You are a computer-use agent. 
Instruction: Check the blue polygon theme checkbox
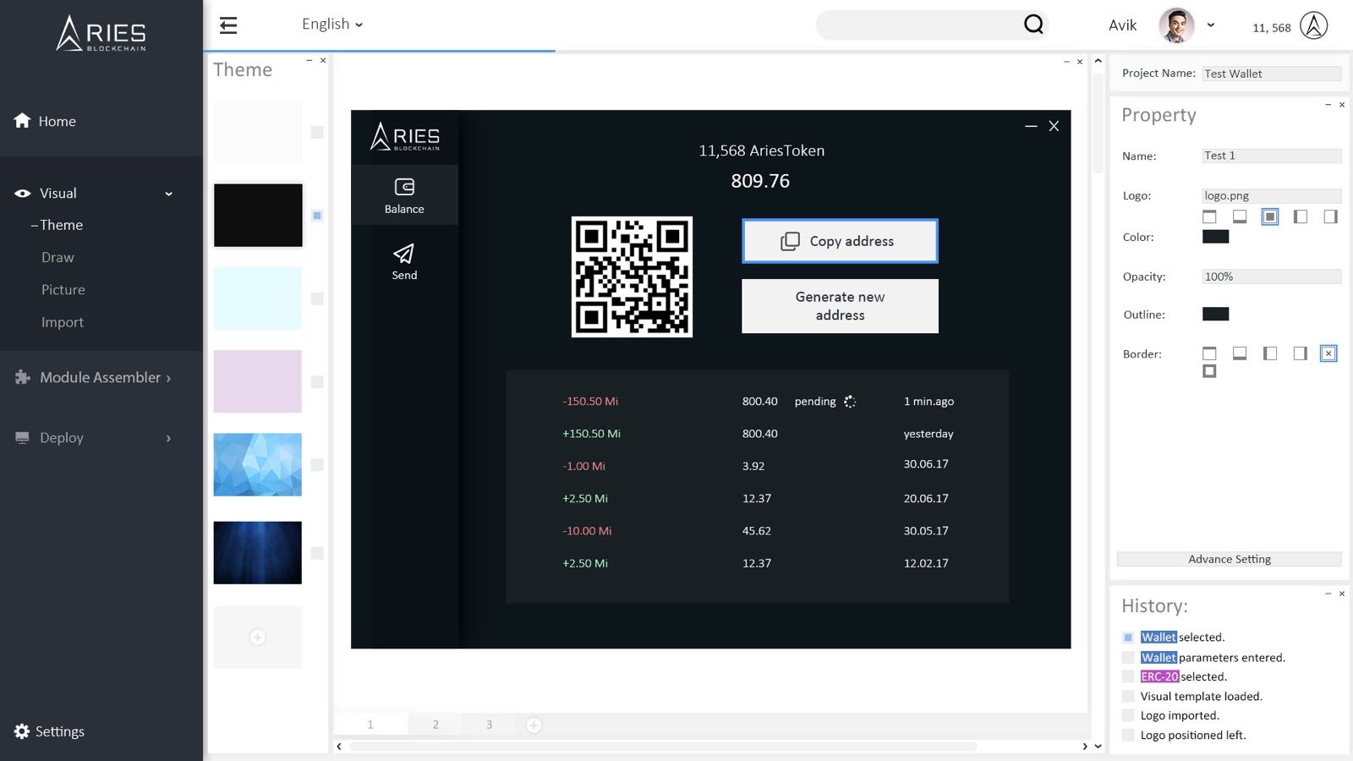(x=317, y=465)
